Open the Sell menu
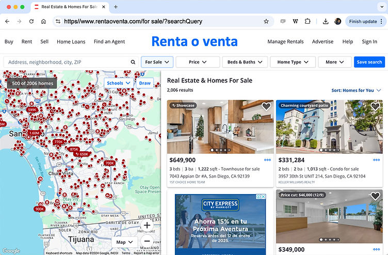Image resolution: width=388 pixels, height=255 pixels. point(44,42)
